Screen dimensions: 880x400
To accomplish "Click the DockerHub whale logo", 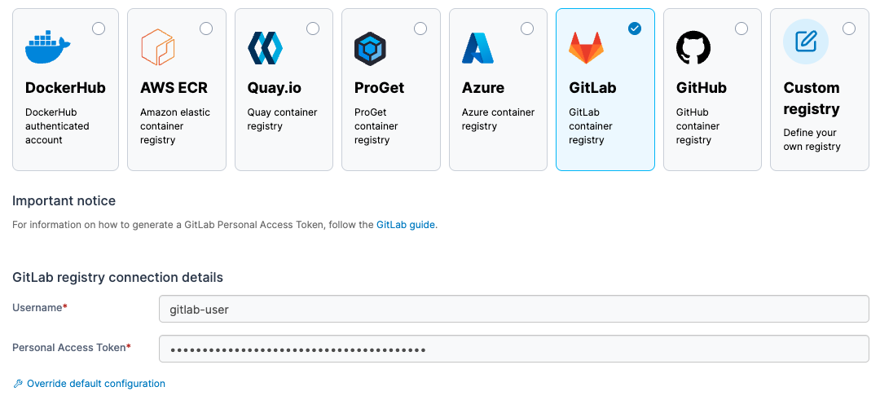I will click(x=48, y=48).
